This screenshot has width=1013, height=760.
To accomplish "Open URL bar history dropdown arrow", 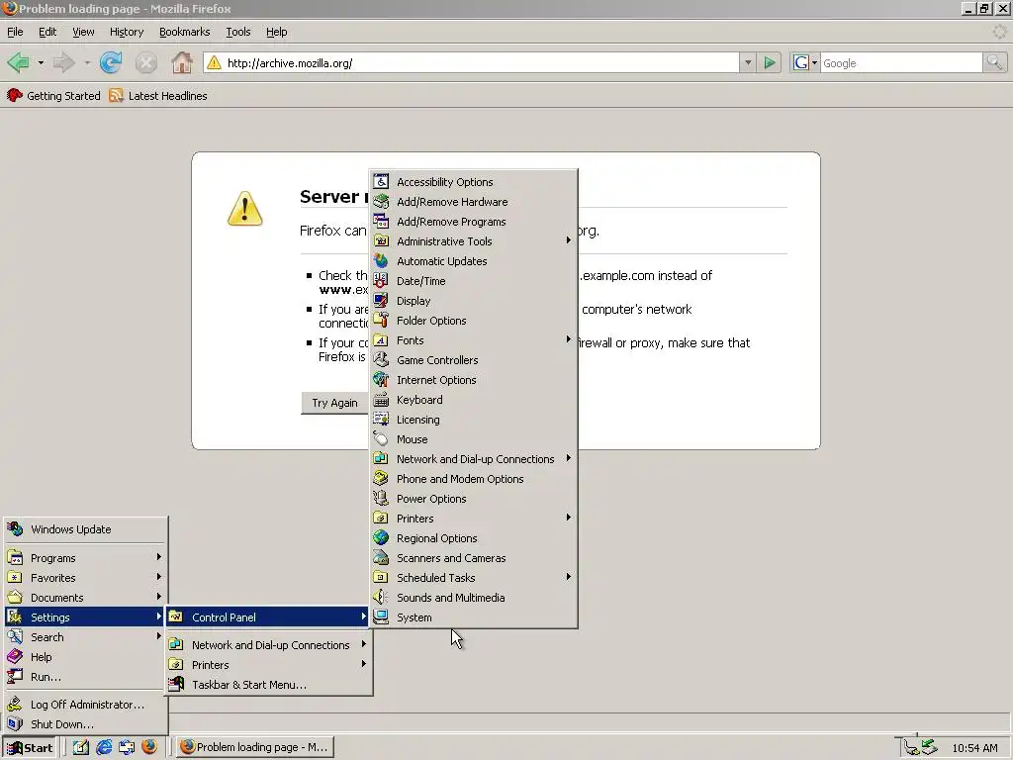I will (748, 62).
